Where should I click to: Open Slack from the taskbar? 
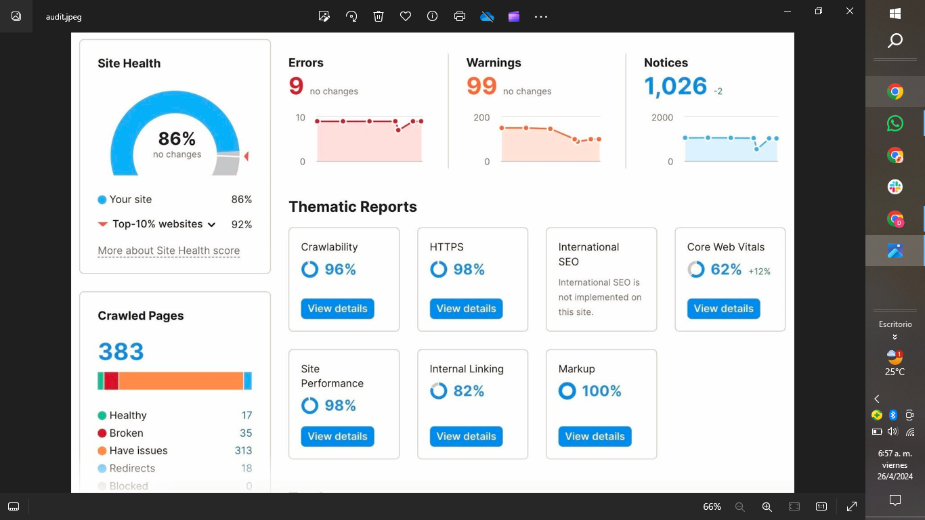coord(895,187)
